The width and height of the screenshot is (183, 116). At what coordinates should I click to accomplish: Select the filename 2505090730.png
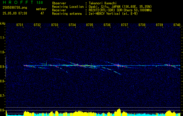pyautogui.click(x=15, y=8)
